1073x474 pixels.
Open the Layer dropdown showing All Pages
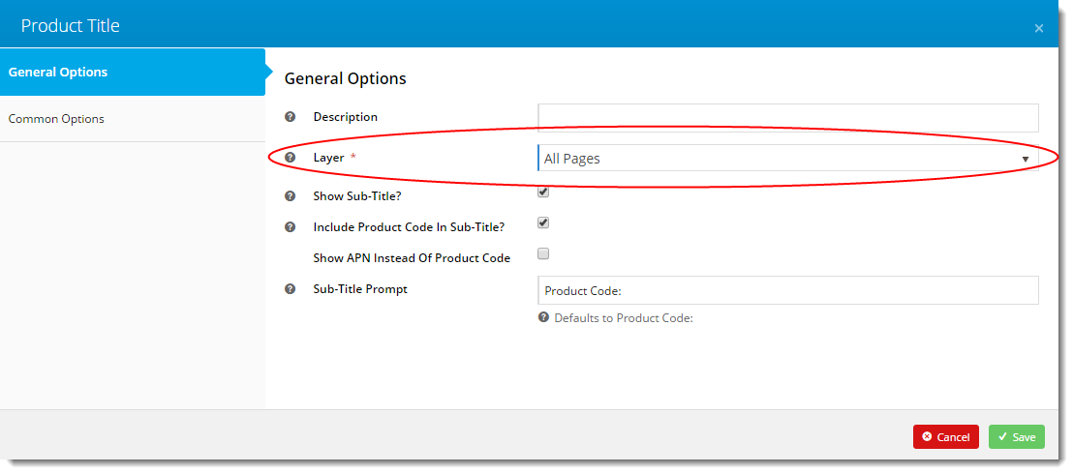pyautogui.click(x=788, y=158)
